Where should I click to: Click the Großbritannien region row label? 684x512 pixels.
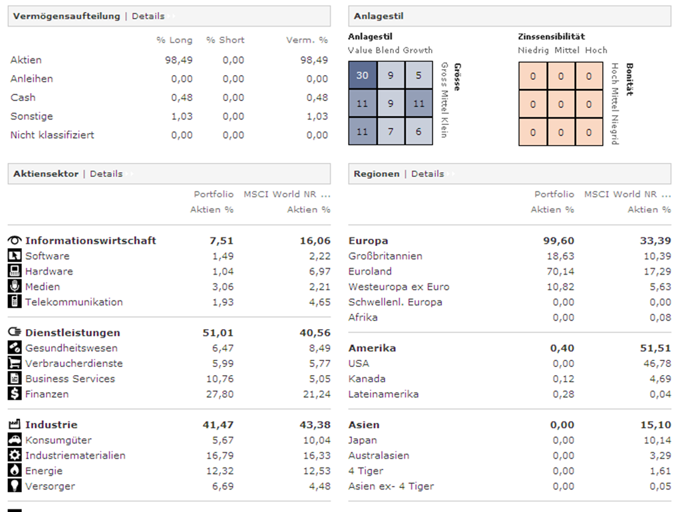pyautogui.click(x=385, y=256)
